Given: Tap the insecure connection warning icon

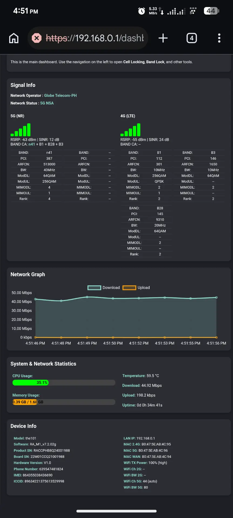Looking at the screenshot, I should (37, 38).
